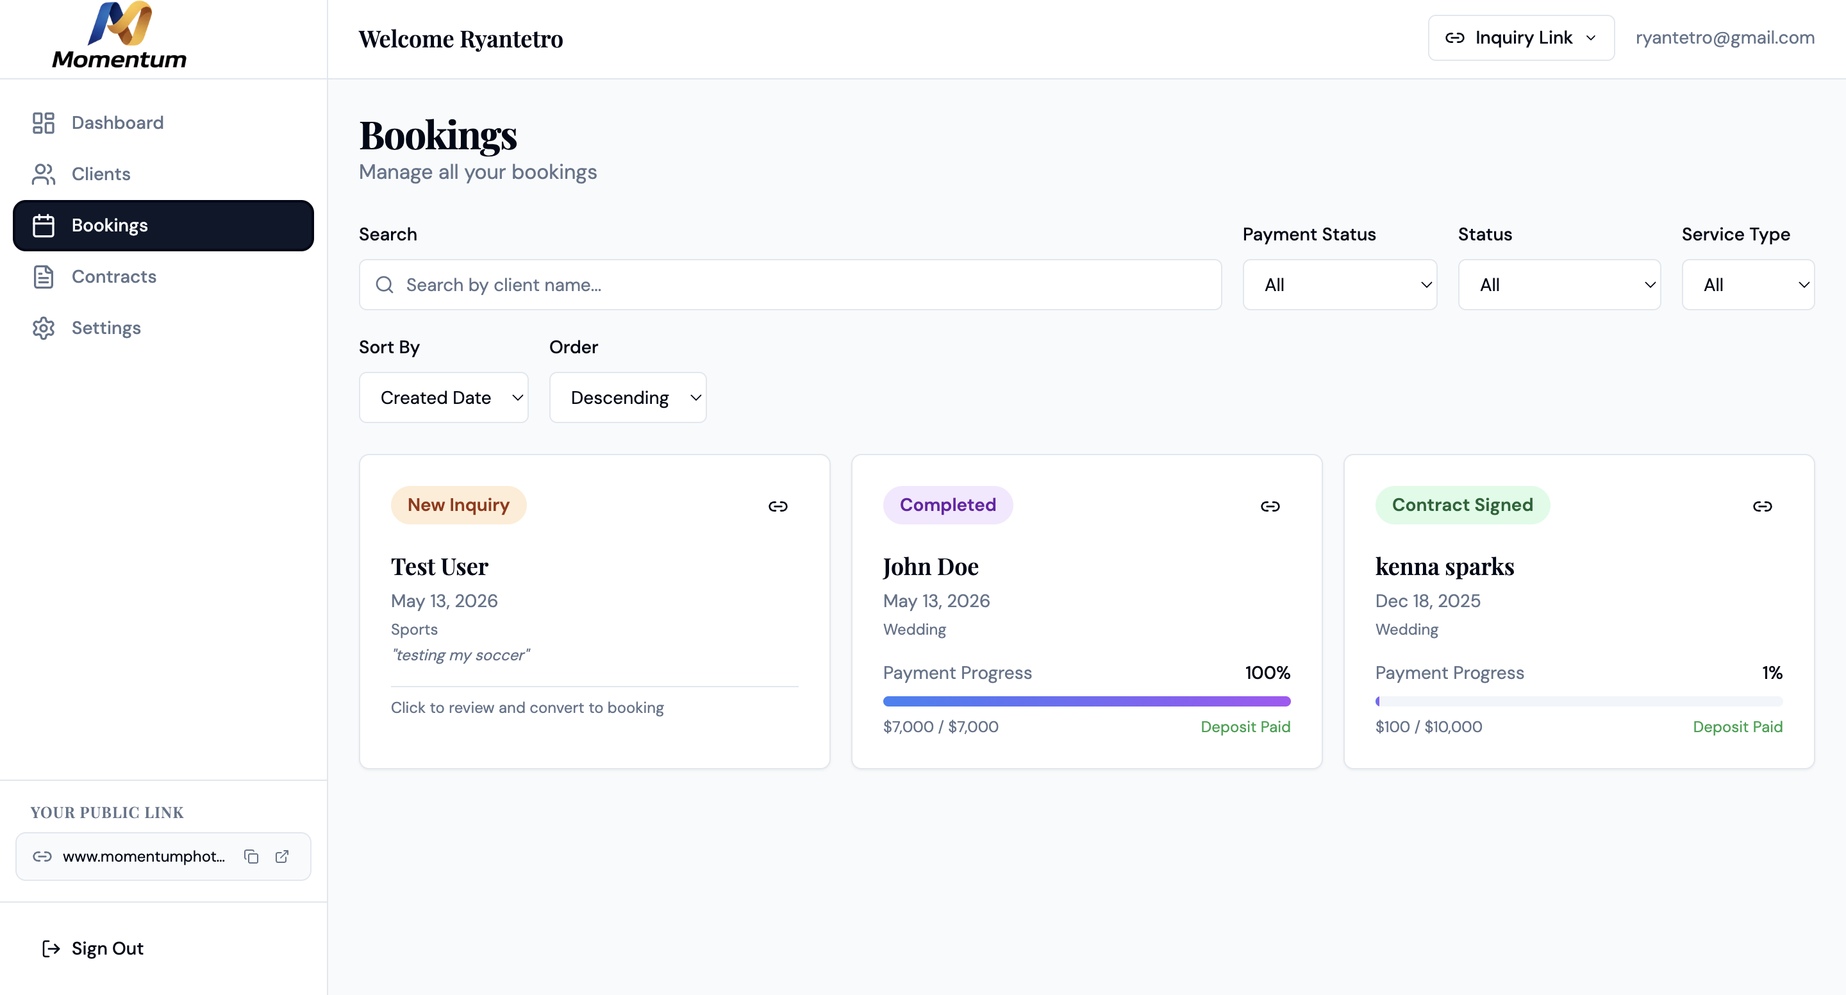Select the Completed status badge on John Doe
1846x995 pixels.
coord(947,505)
